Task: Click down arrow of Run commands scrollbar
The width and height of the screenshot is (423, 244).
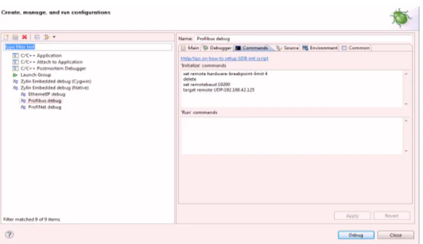Action: (406, 151)
